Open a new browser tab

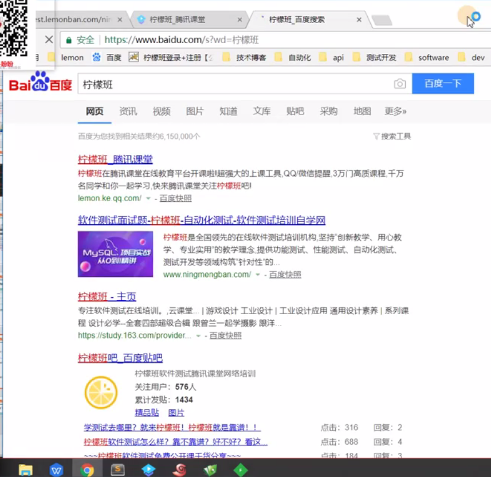[x=382, y=20]
